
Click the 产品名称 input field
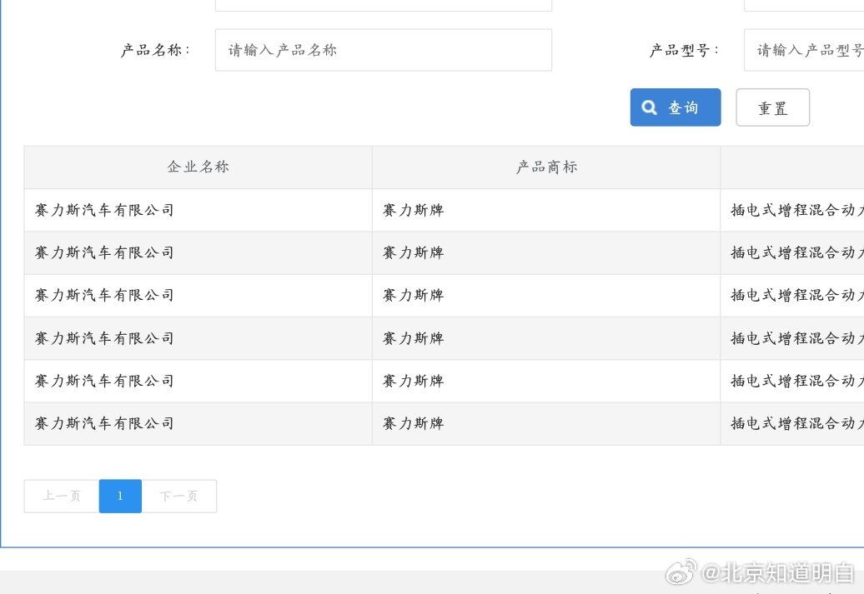(x=383, y=50)
